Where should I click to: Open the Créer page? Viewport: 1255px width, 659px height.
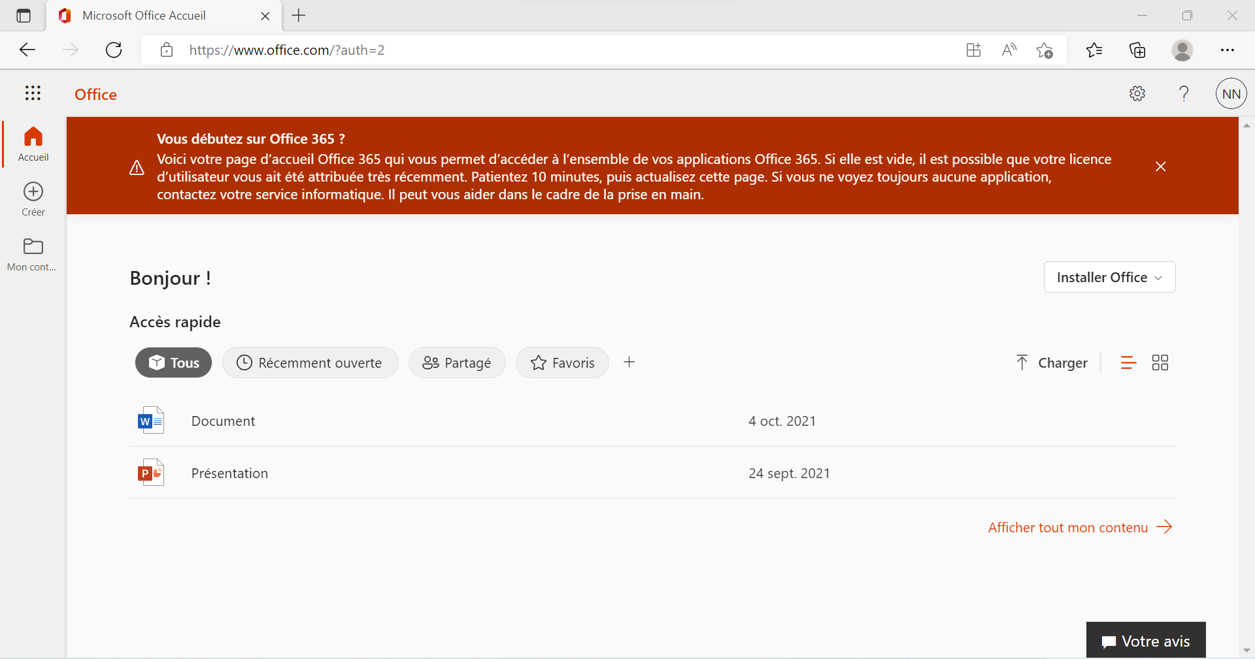33,199
